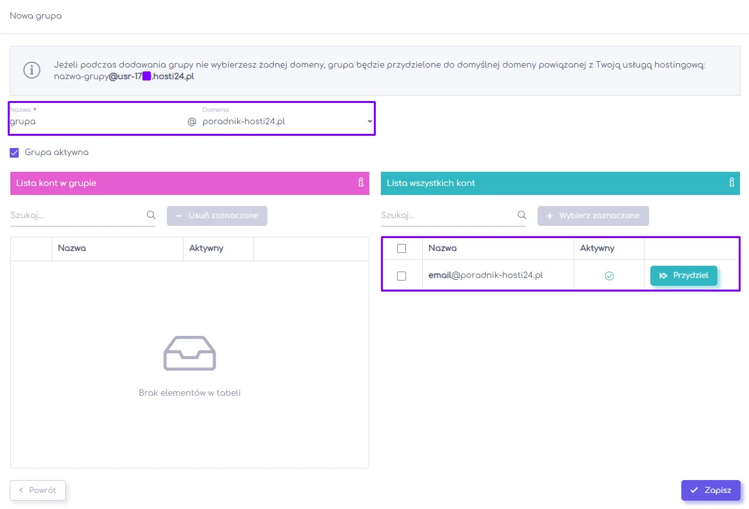The image size is (749, 509).
Task: Click the Nowa grupa page title
Action: click(x=36, y=15)
